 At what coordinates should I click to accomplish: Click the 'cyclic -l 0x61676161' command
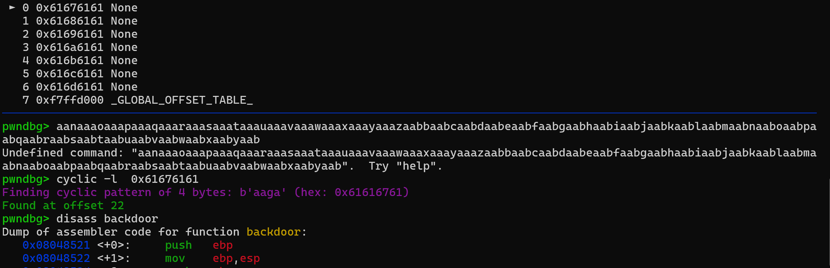click(x=127, y=179)
